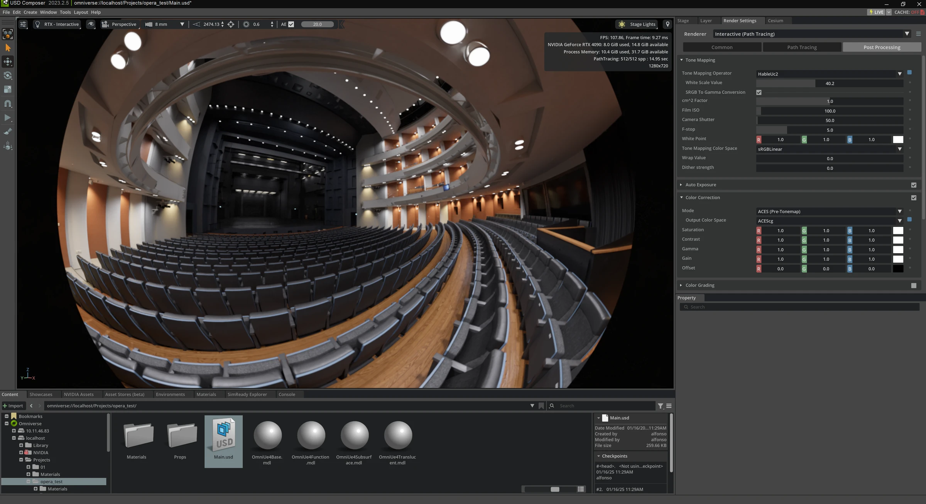Click the Import button
The height and width of the screenshot is (504, 926).
13,406
